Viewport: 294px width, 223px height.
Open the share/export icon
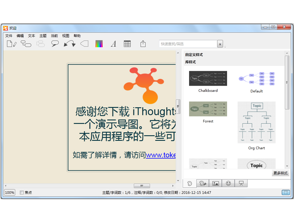(x=143, y=43)
